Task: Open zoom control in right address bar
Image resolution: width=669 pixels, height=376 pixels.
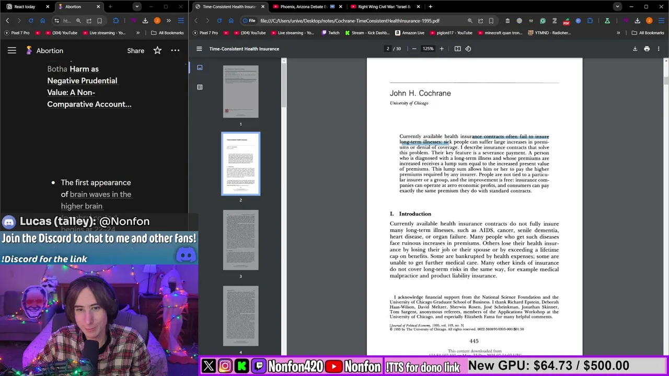Action: pos(470,21)
